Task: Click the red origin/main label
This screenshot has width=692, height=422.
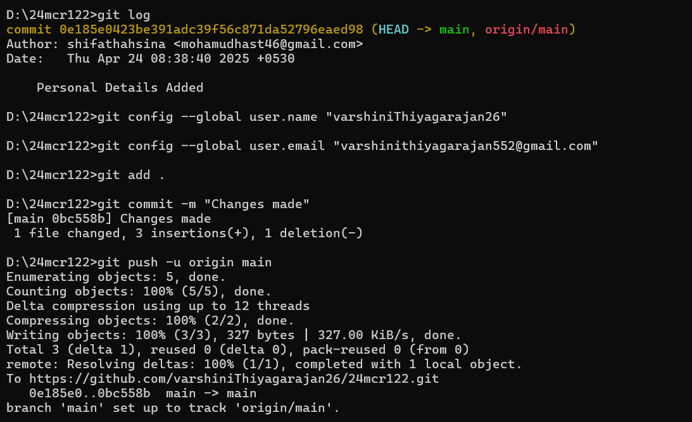Action: (x=527, y=30)
